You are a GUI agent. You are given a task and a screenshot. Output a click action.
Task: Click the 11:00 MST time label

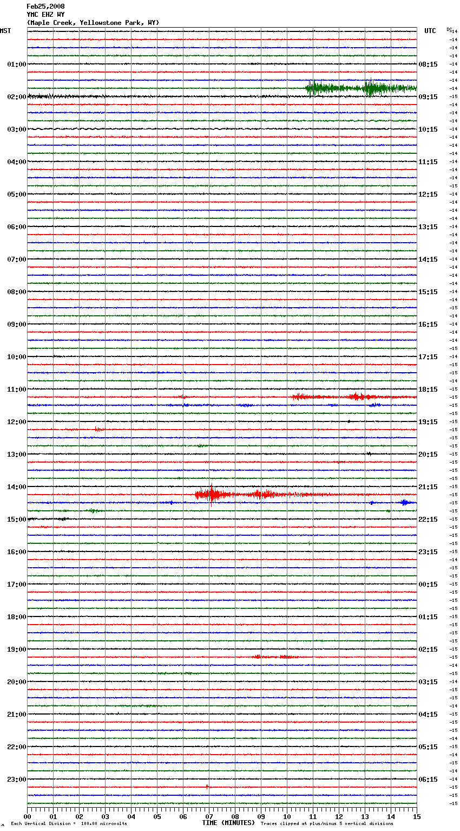click(17, 389)
